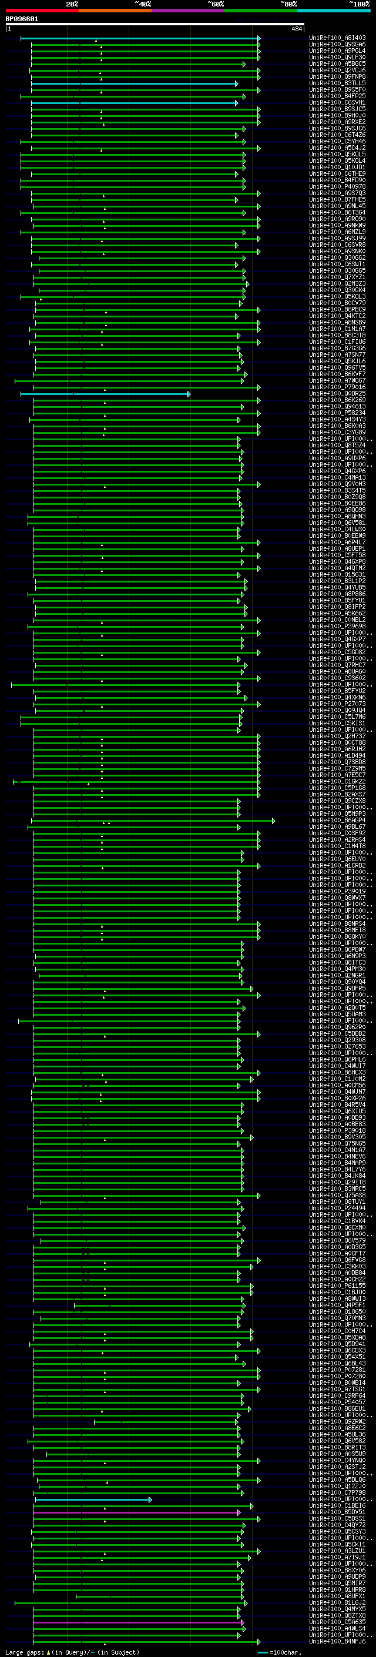Click hit label UniRef100_Q2NGR1
Screen dimensions: 376x1657
point(337,975)
